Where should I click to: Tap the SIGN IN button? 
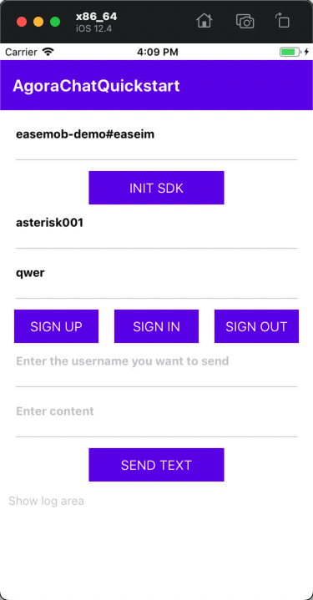pos(156,326)
